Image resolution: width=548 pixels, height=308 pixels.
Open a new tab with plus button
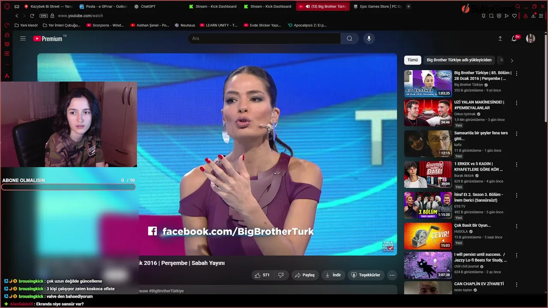[408, 6]
